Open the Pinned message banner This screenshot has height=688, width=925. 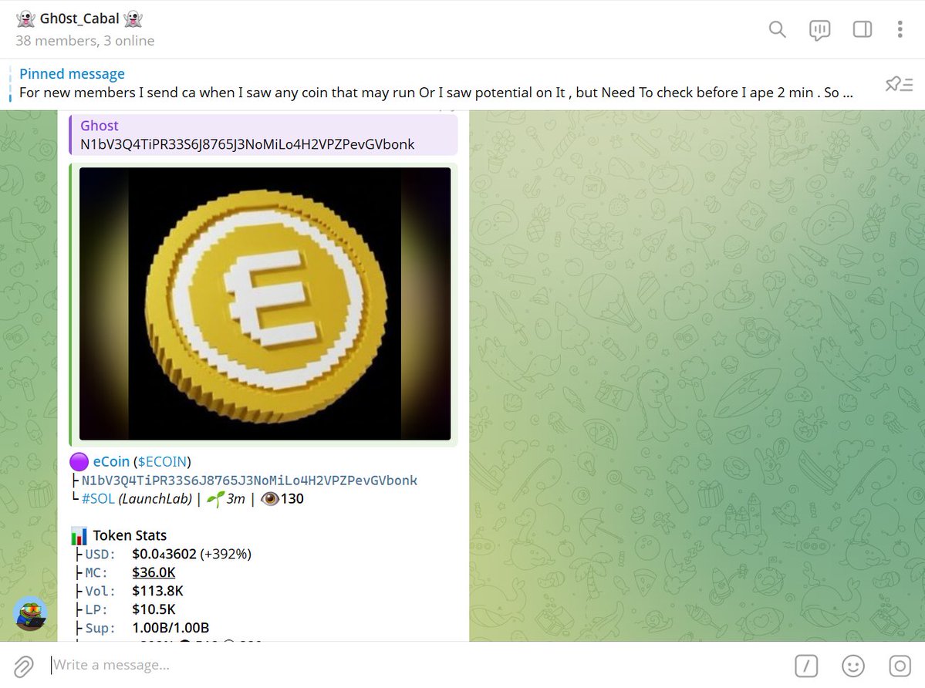point(437,84)
